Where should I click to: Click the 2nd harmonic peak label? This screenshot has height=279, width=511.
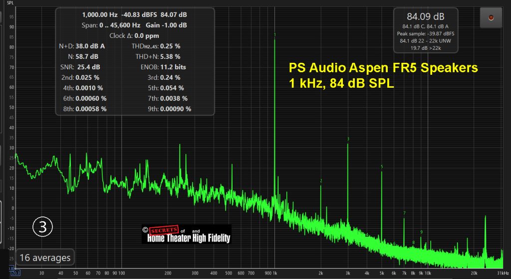[321, 181]
